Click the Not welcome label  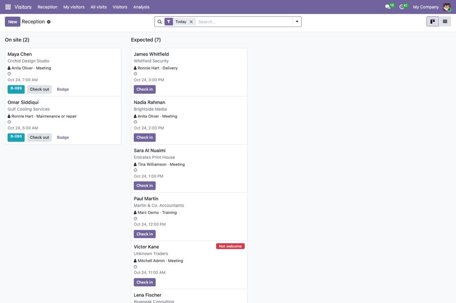(230, 246)
